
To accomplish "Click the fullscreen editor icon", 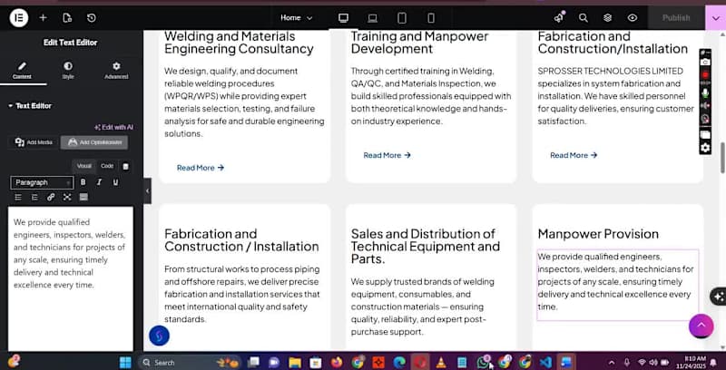I will (67, 198).
